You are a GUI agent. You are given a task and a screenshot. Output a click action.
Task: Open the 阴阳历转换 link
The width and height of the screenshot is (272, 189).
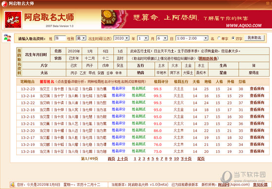tap(208, 58)
